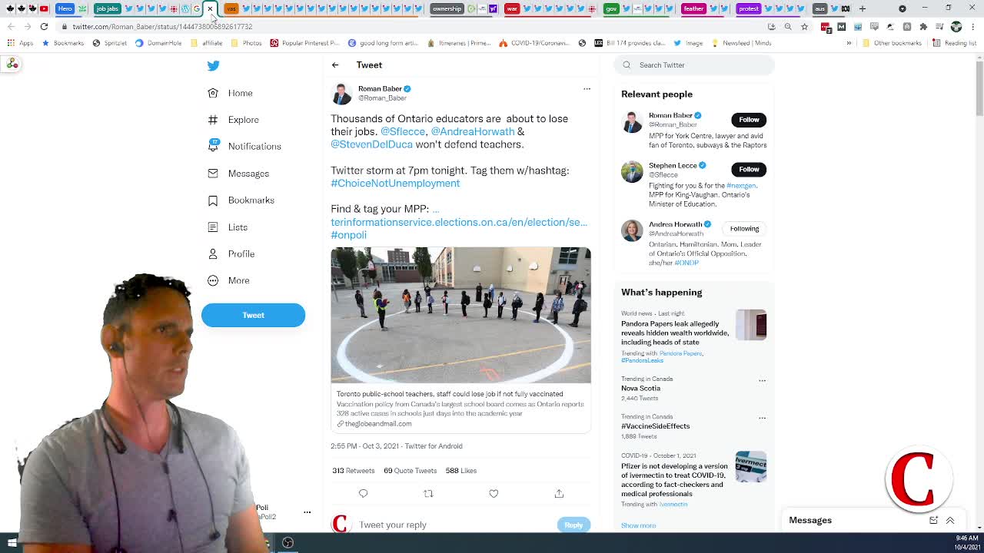Click the retweet icon
This screenshot has width=984, height=553.
coord(428,494)
